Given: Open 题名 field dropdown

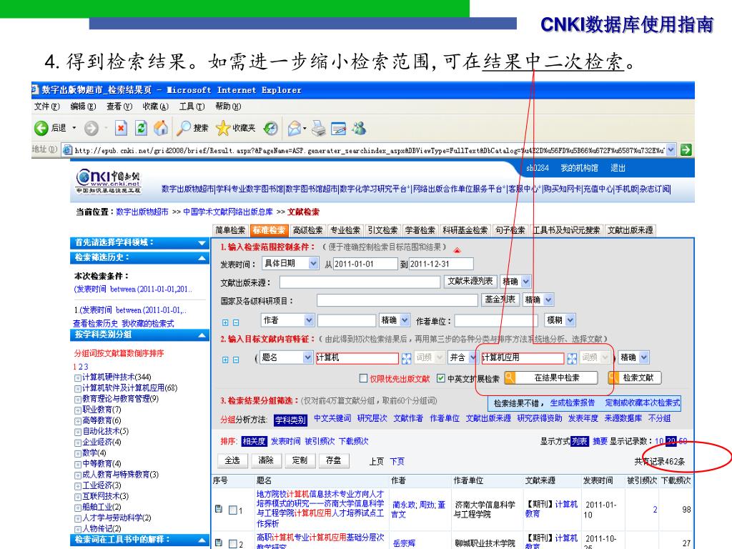Looking at the screenshot, I should (307, 357).
